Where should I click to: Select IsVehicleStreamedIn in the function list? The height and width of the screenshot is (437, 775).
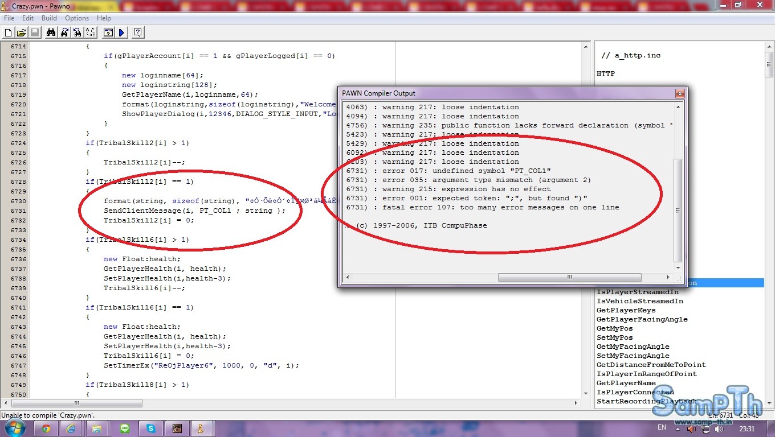coord(639,301)
